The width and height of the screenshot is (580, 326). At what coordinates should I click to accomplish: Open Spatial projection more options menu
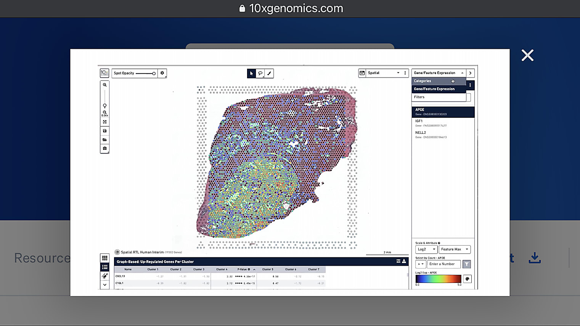405,73
